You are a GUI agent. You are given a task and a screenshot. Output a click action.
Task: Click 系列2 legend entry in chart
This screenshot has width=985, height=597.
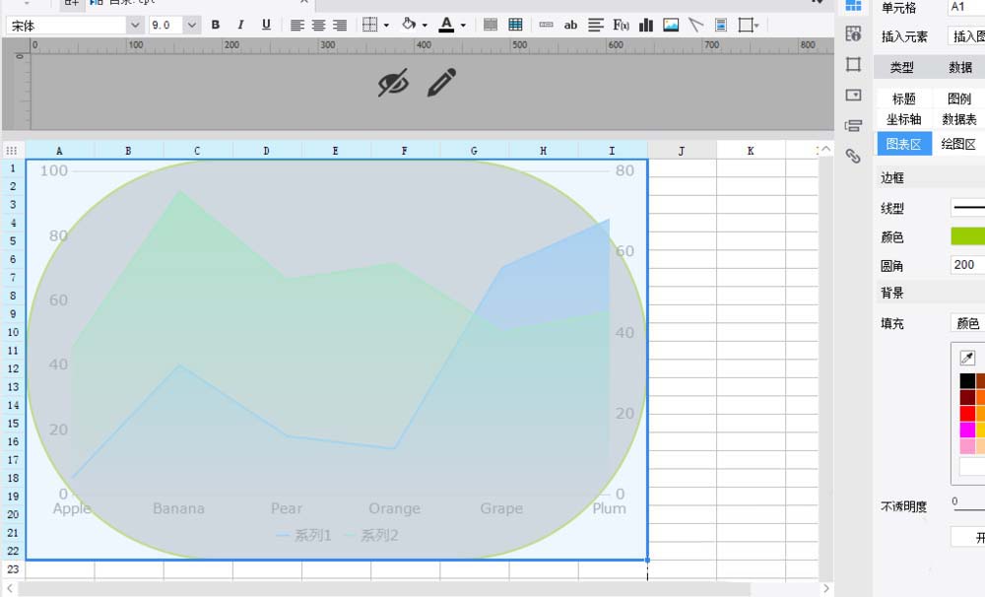(371, 535)
